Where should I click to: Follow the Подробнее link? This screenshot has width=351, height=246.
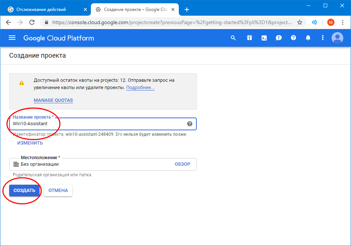click(x=140, y=88)
